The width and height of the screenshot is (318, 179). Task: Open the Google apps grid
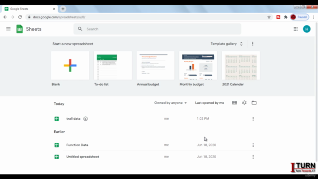pyautogui.click(x=296, y=29)
